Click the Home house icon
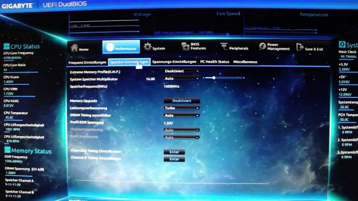The image size is (358, 201). click(x=74, y=48)
